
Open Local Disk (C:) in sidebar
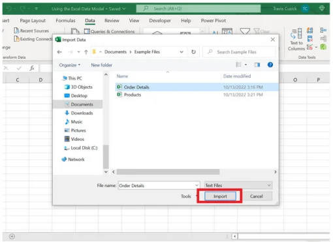81,148
